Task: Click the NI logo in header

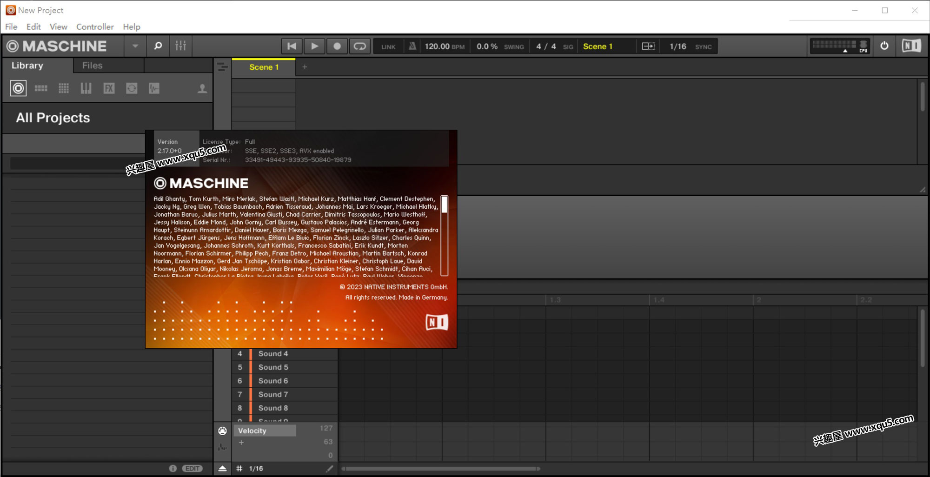Action: (x=911, y=46)
